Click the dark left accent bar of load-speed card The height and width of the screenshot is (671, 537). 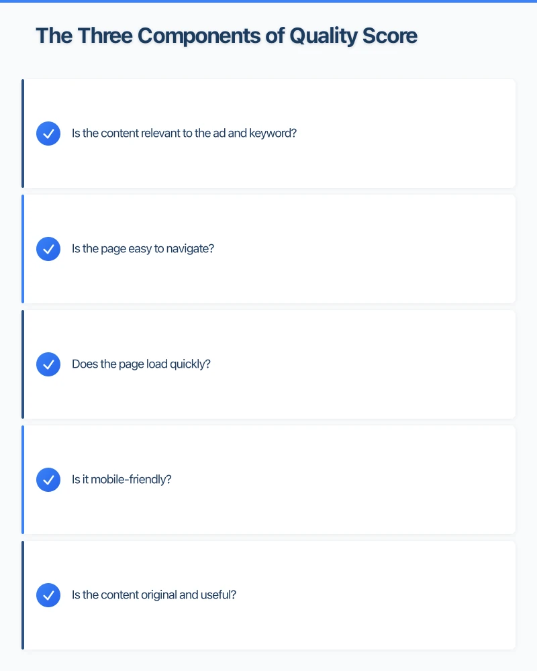tap(23, 364)
